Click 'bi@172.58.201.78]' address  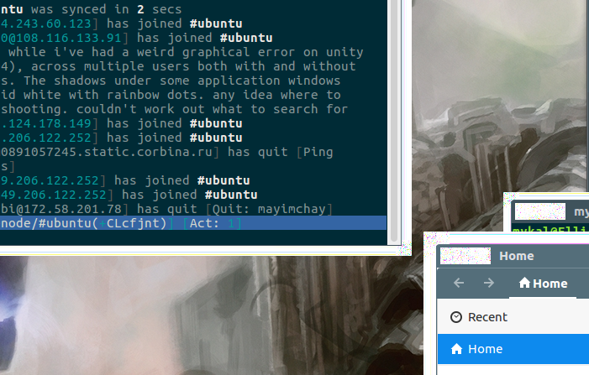[64, 209]
